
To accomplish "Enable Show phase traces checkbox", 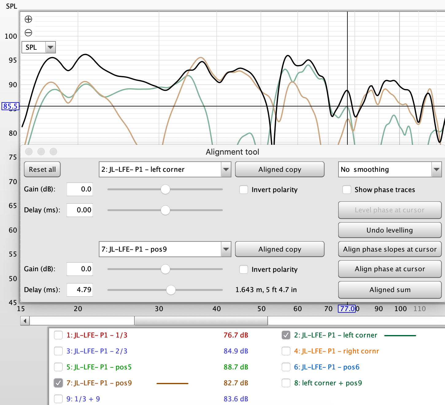I will (347, 190).
